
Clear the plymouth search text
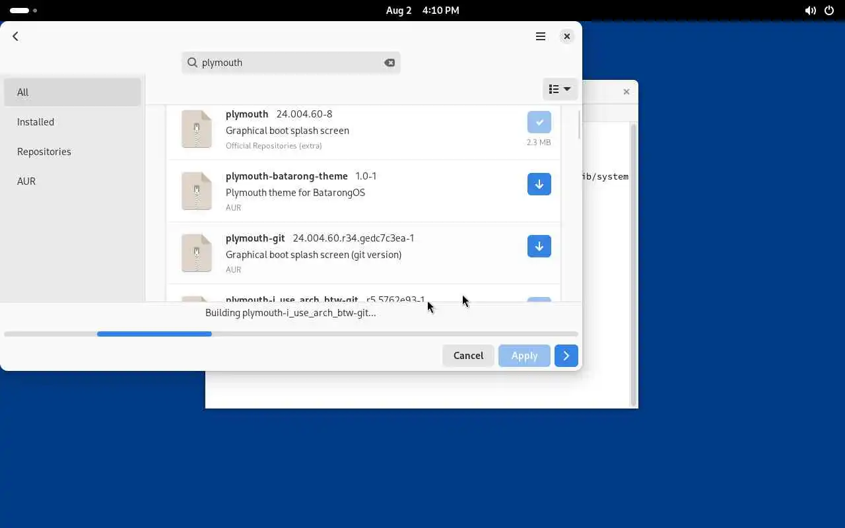[x=389, y=62]
